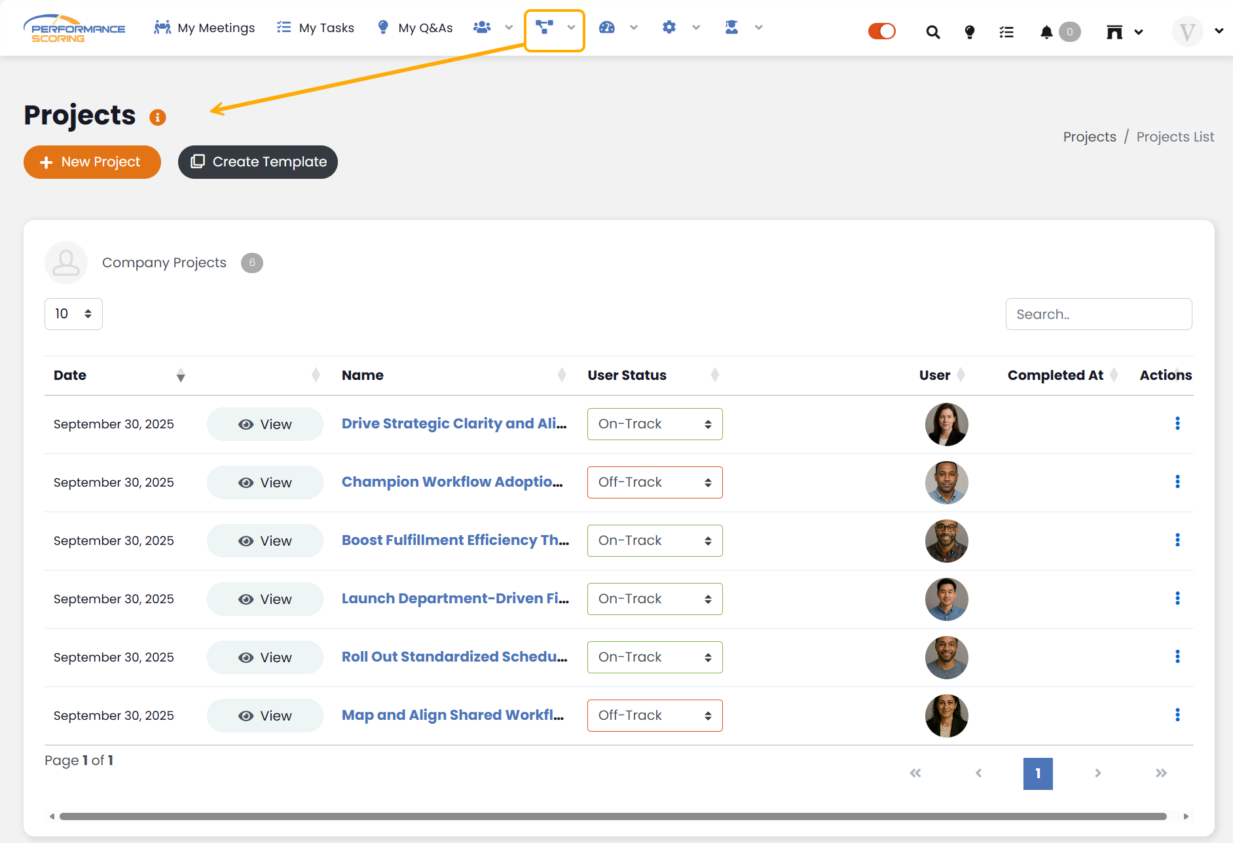This screenshot has width=1233, height=843.
Task: Click the checklist icon beside the bell
Action: [1006, 31]
